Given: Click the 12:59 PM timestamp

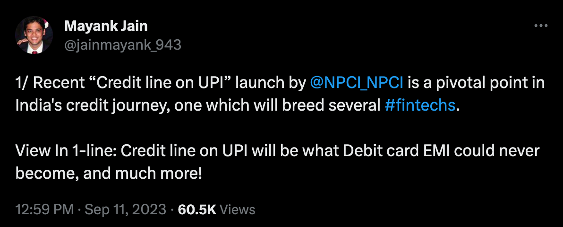Looking at the screenshot, I should (44, 210).
